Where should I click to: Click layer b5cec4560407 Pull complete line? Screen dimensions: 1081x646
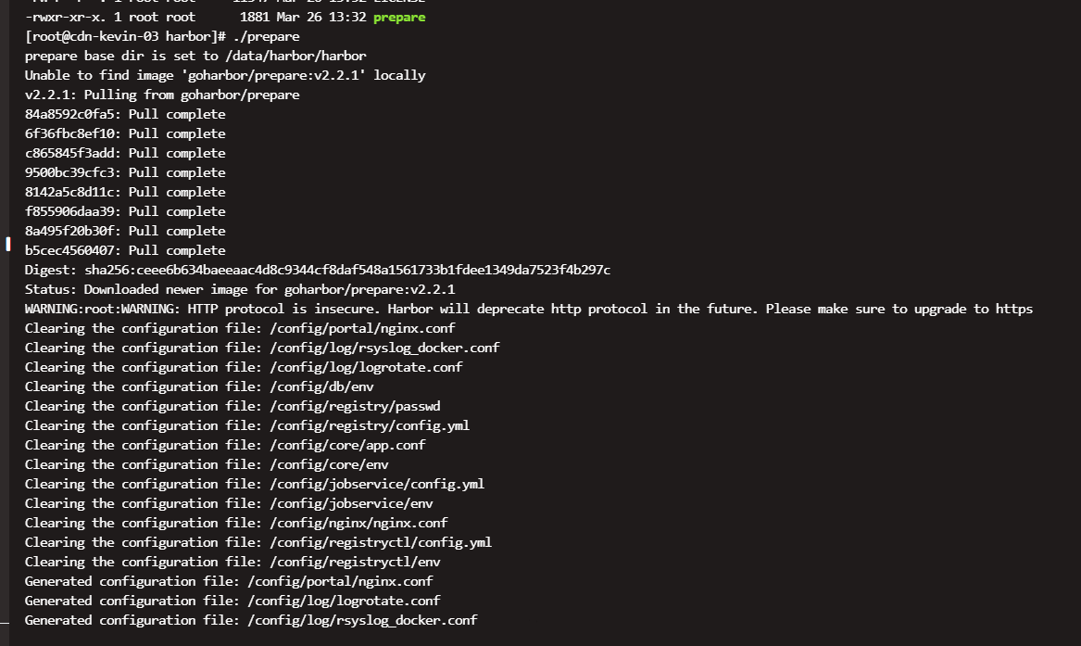point(125,250)
